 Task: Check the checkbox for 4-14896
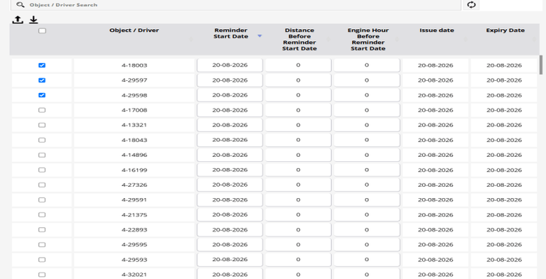[x=42, y=155]
